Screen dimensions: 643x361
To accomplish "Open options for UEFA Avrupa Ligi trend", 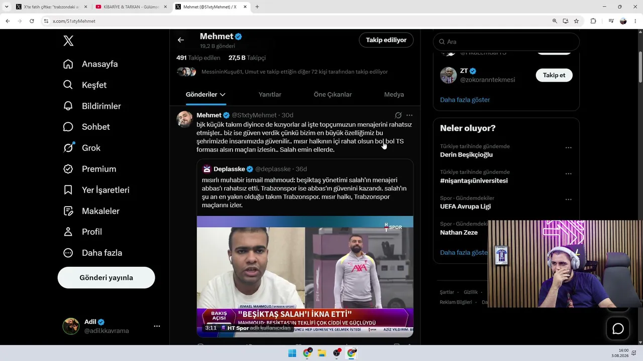I will (x=569, y=200).
